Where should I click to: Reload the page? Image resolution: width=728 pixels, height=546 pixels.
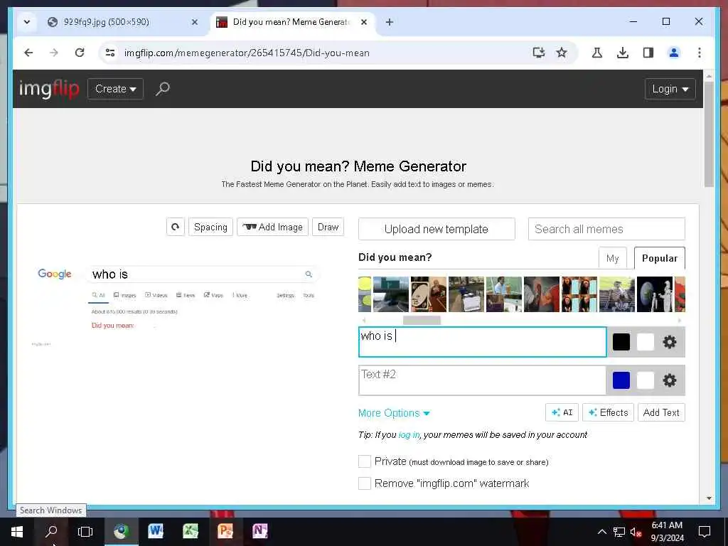80,53
